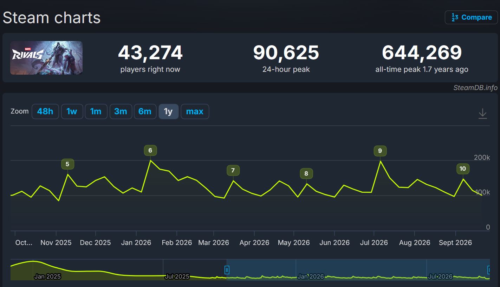
Task: Select the 1y zoom range
Action: (168, 111)
